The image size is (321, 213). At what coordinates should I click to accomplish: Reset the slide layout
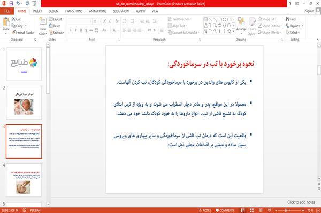pyautogui.click(x=55, y=26)
